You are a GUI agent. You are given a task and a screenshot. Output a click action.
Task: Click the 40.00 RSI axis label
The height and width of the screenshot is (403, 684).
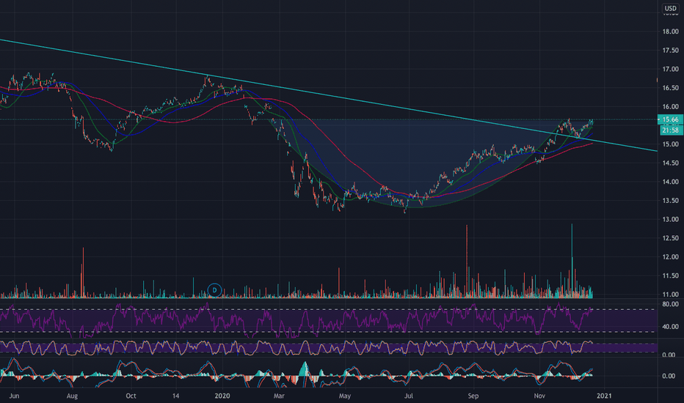pos(670,326)
